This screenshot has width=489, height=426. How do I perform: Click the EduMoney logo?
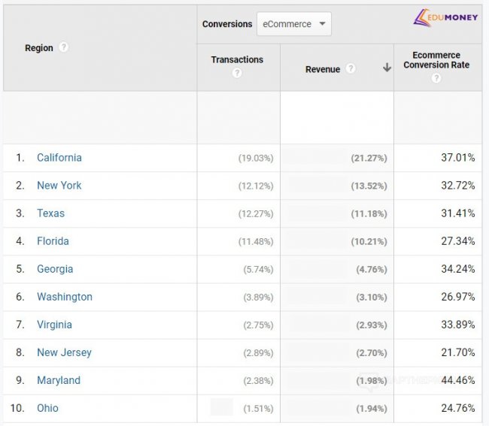pyautogui.click(x=445, y=17)
